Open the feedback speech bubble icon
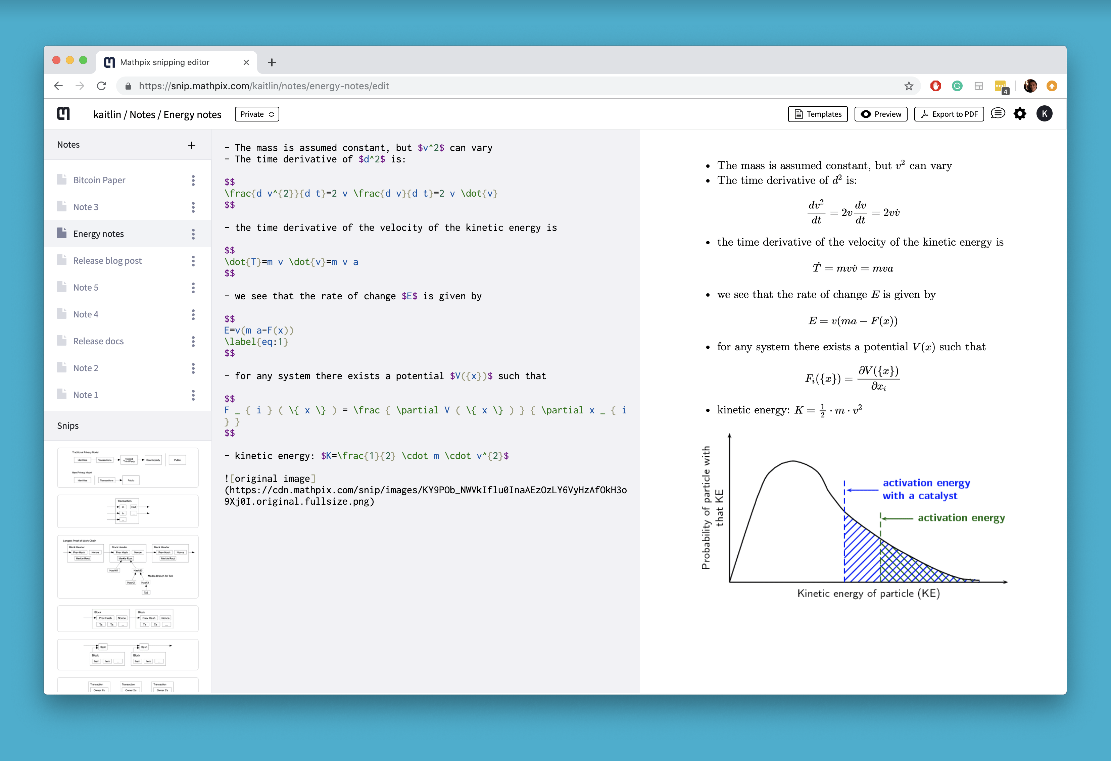 click(x=997, y=113)
